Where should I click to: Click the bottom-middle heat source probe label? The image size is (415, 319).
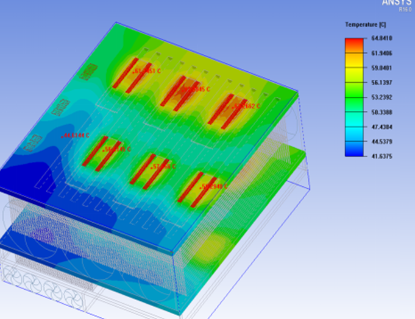[x=163, y=166]
